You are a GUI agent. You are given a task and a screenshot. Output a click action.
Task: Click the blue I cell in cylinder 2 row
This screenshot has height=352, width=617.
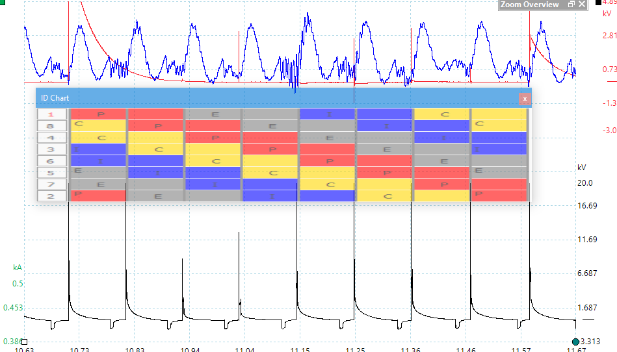(272, 196)
